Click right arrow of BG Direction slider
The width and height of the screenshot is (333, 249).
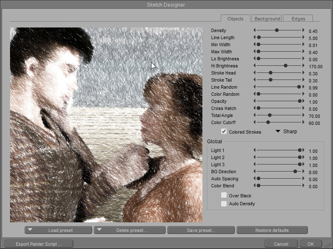303,172
